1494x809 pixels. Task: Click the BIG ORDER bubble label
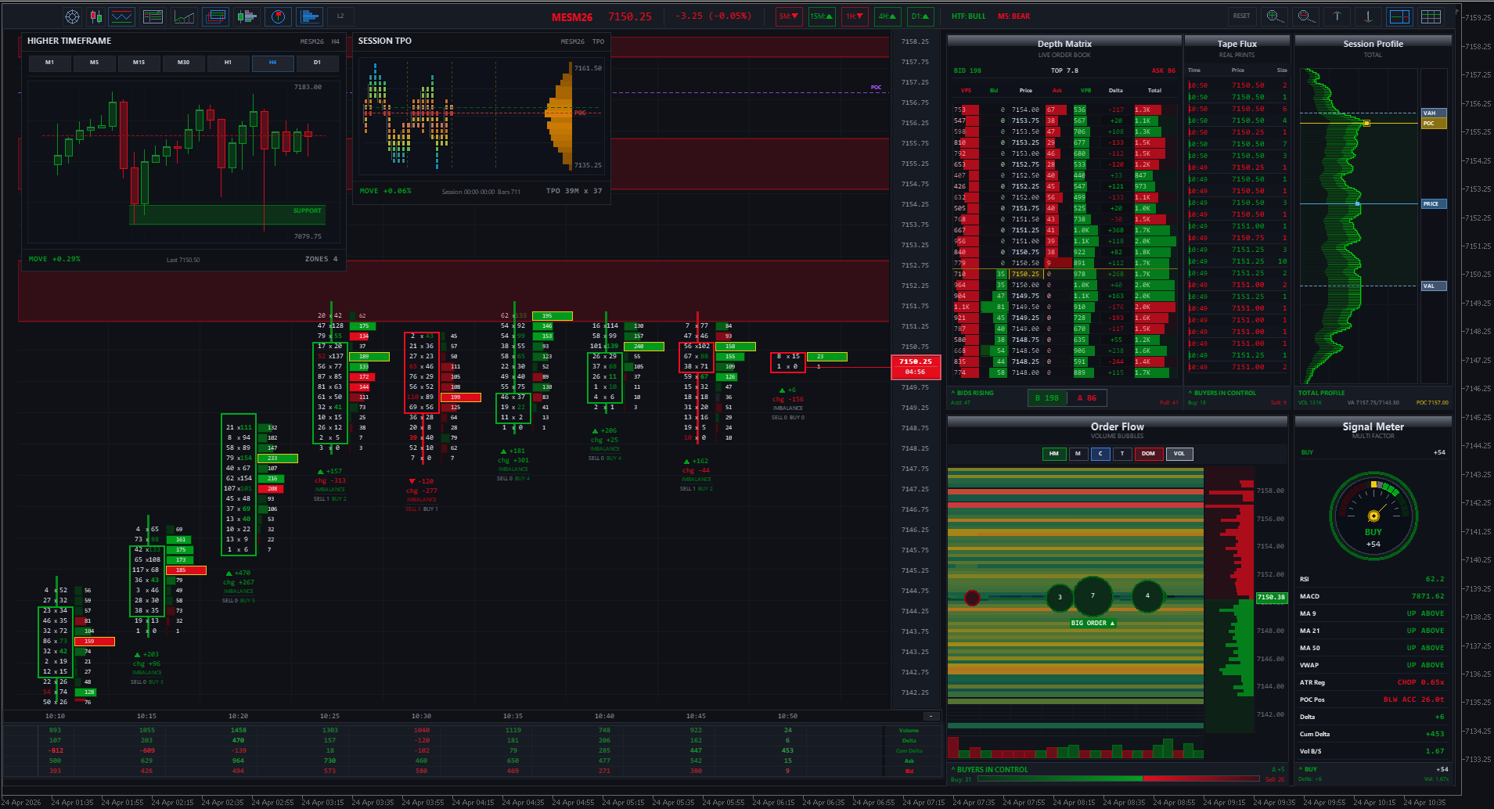coord(1093,623)
